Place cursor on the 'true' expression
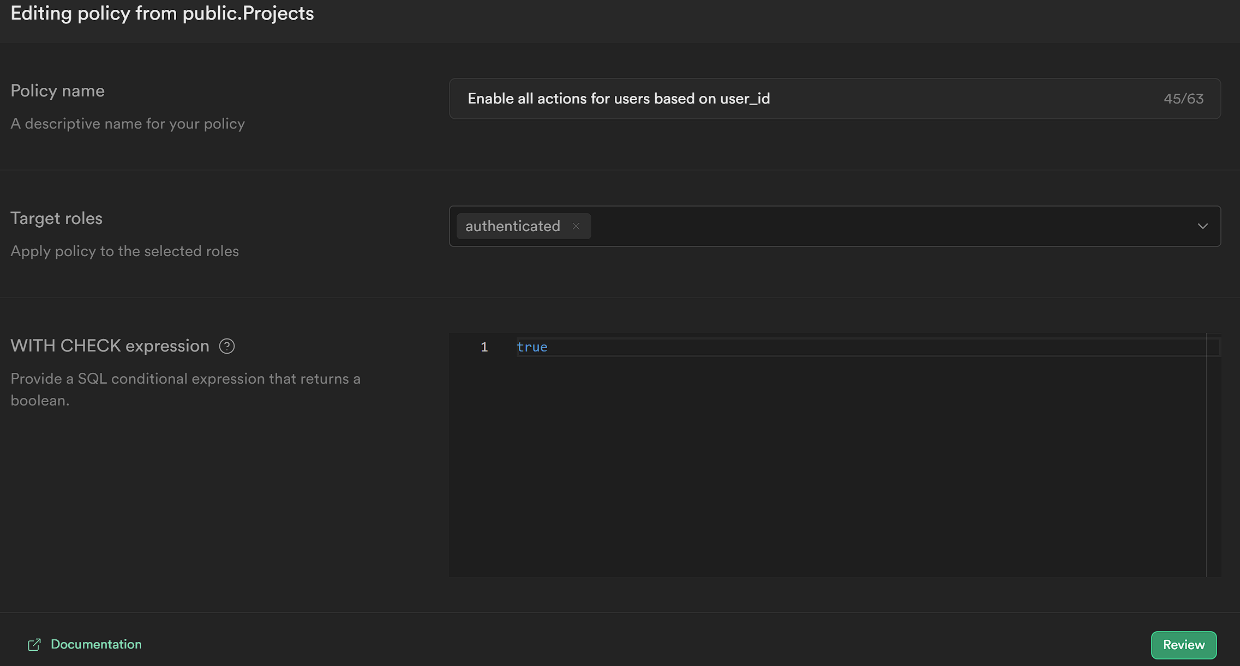The width and height of the screenshot is (1240, 666). point(532,347)
